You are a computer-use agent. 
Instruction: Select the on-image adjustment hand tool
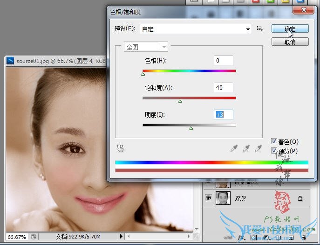click(x=120, y=148)
